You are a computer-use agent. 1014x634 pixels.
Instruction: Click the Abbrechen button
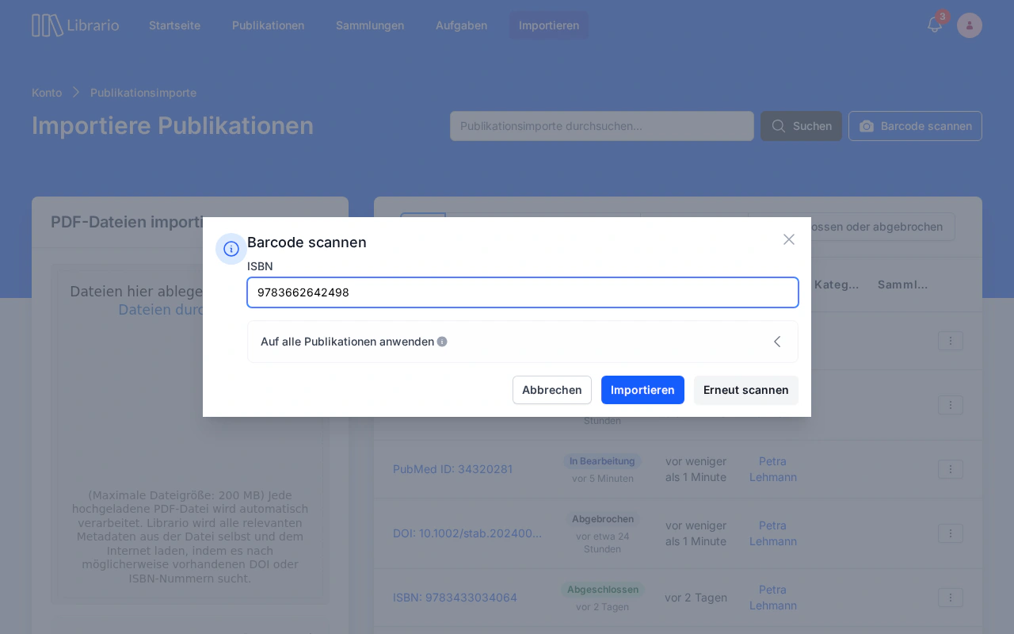pos(552,390)
